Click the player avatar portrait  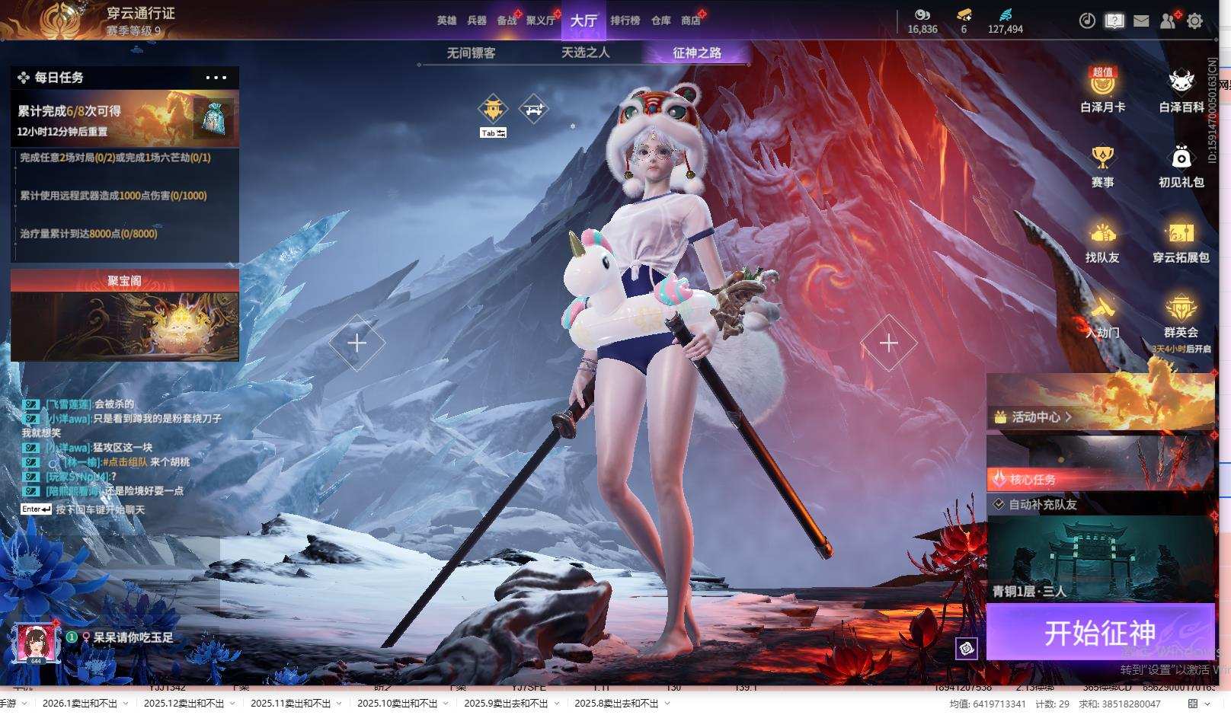point(35,644)
